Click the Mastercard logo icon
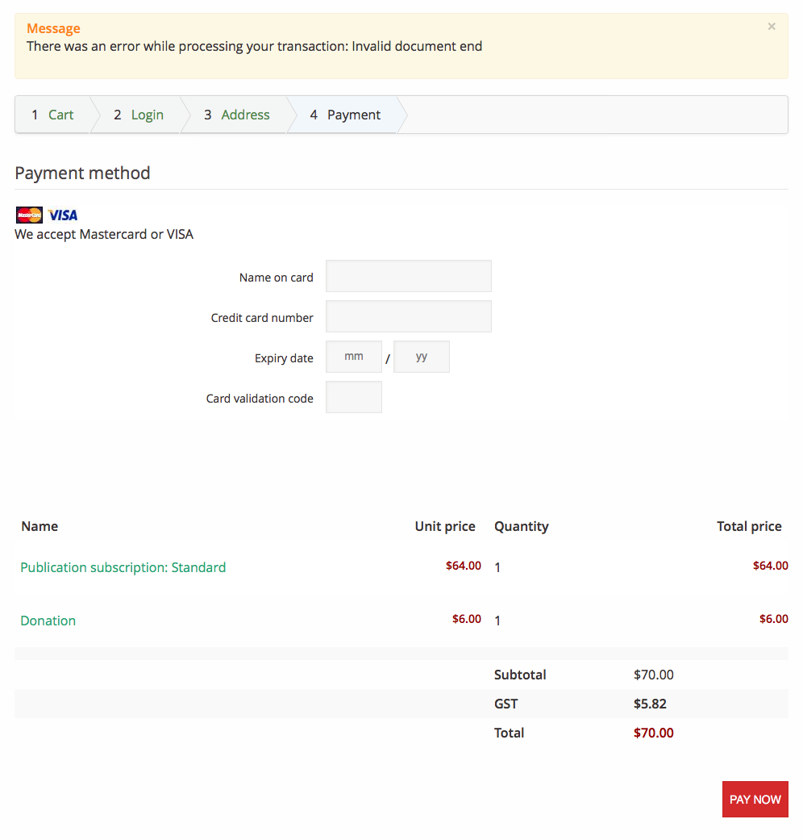Image resolution: width=803 pixels, height=840 pixels. tap(29, 215)
